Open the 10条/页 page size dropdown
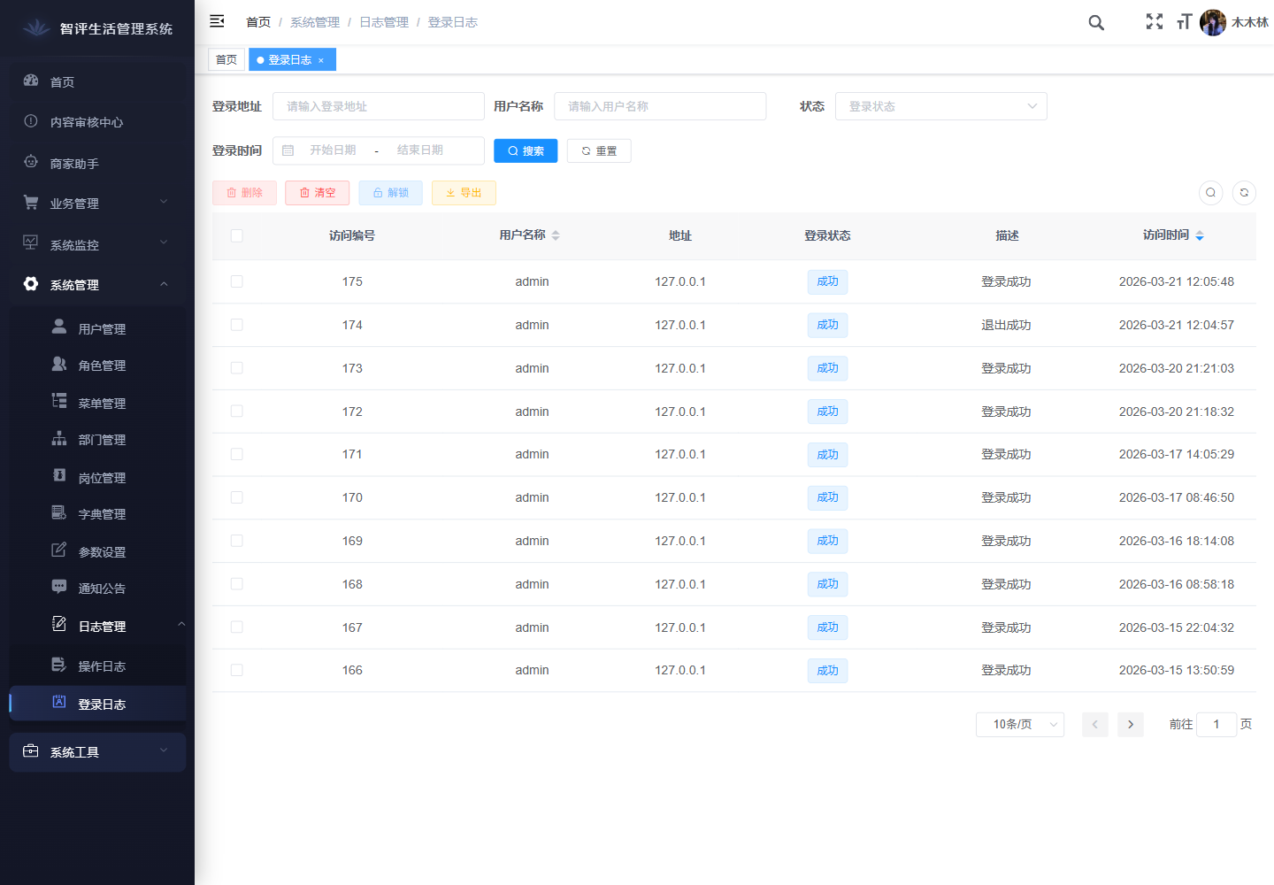Screen dimensions: 1274x885 [x=1019, y=724]
